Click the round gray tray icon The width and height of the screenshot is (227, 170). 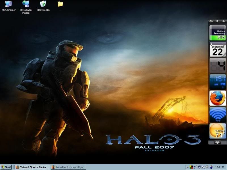click(x=207, y=167)
